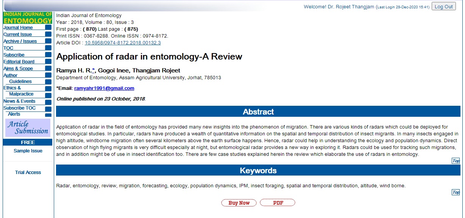Open the Aims & Scope page
The height and width of the screenshot is (218, 465).
[x=18, y=69]
